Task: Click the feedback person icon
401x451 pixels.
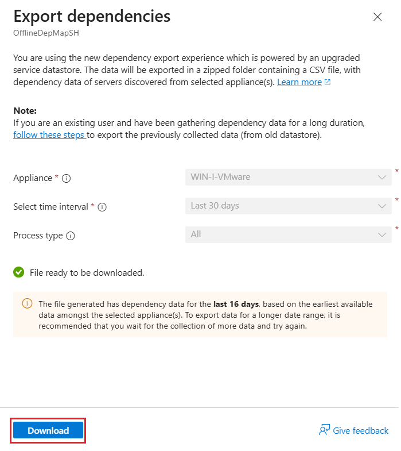Action: [324, 430]
